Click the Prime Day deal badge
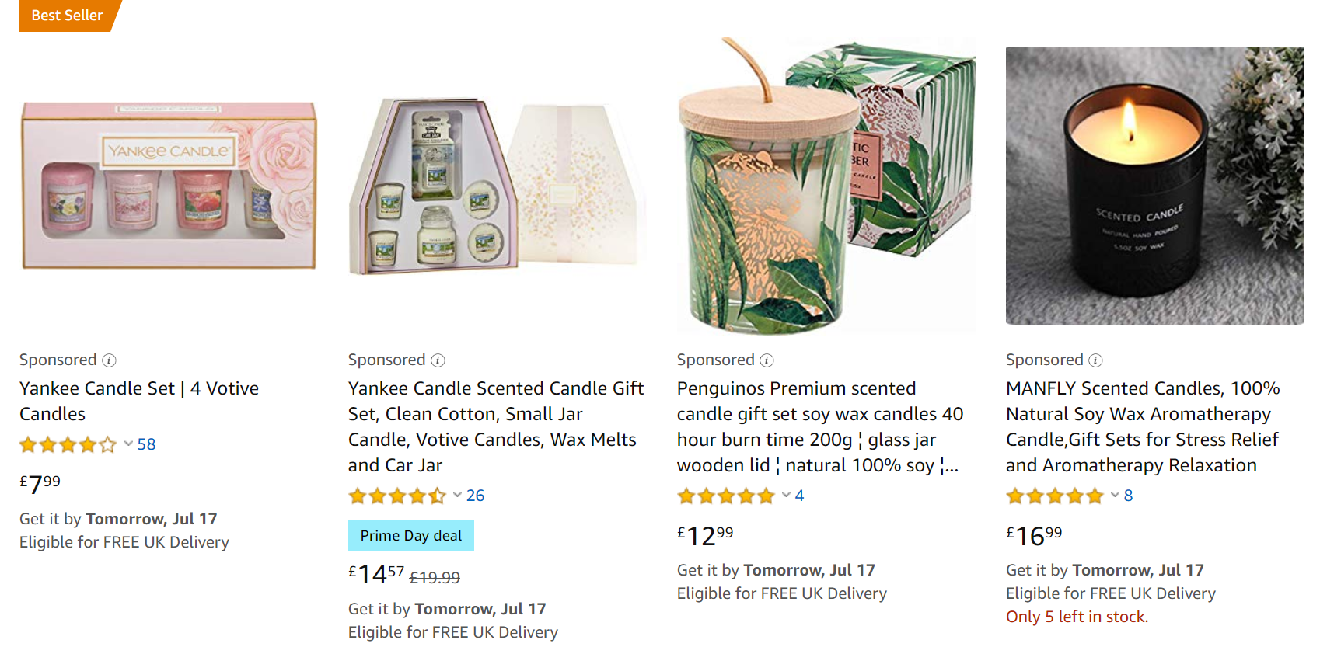1320x647 pixels. [x=411, y=536]
